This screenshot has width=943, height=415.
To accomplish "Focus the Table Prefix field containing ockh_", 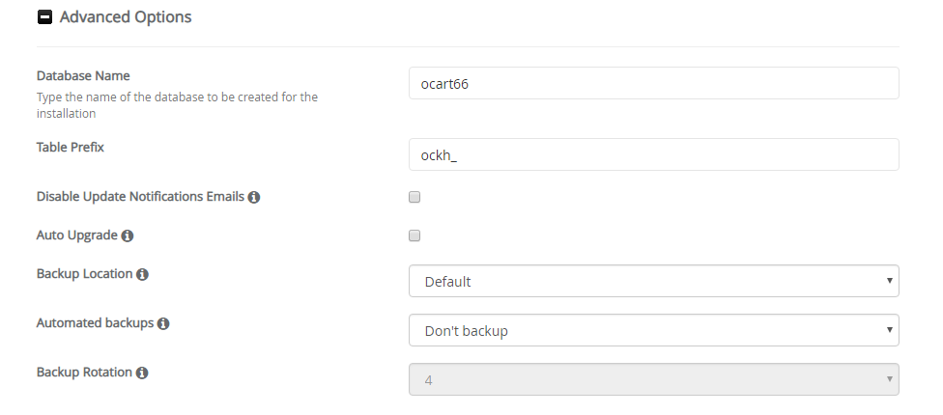I will [x=654, y=155].
